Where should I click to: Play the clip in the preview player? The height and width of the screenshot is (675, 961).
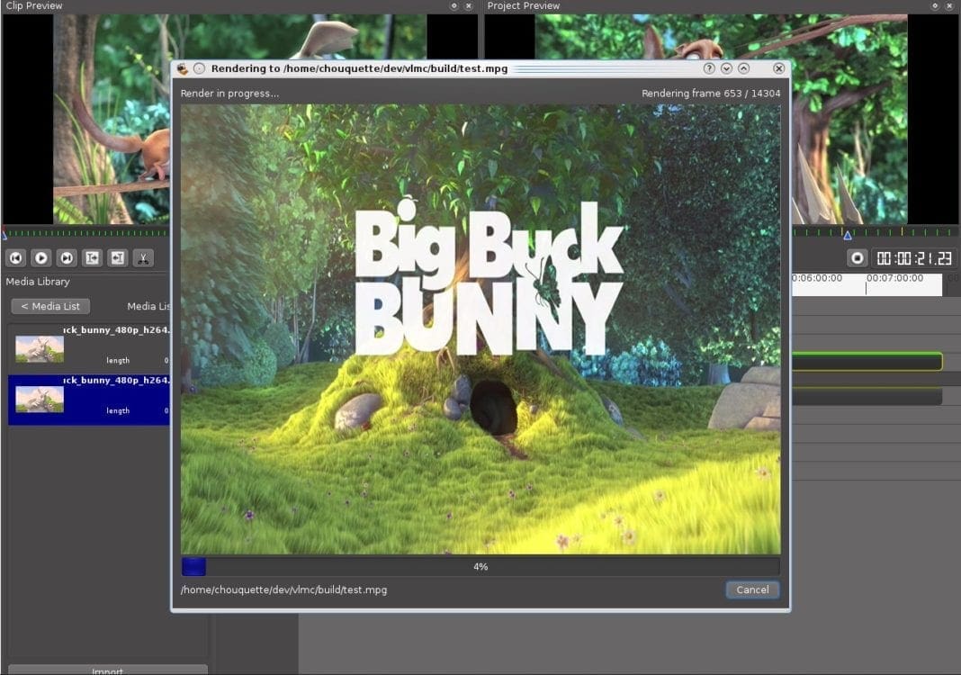pos(40,257)
